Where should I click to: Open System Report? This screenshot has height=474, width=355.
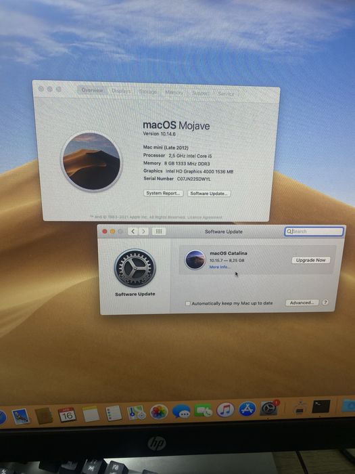point(163,193)
